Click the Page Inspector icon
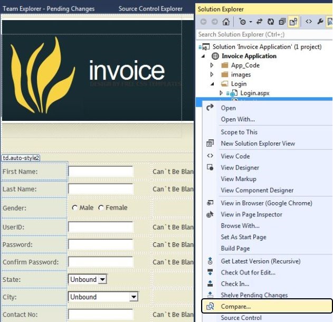The image size is (333, 322). [x=210, y=214]
